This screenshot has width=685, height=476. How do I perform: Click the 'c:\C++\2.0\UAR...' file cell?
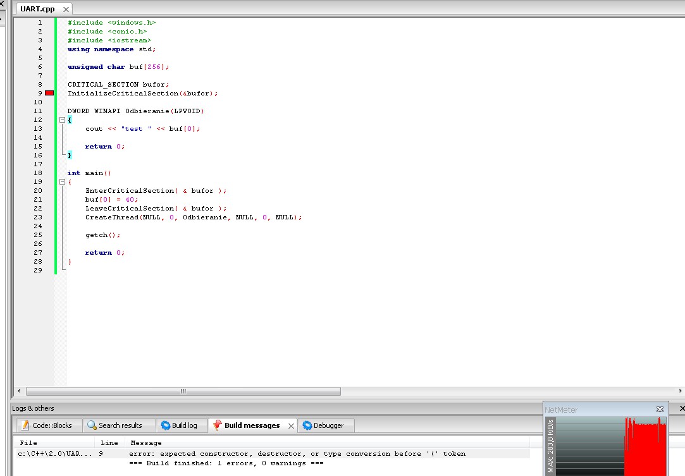[x=55, y=454]
